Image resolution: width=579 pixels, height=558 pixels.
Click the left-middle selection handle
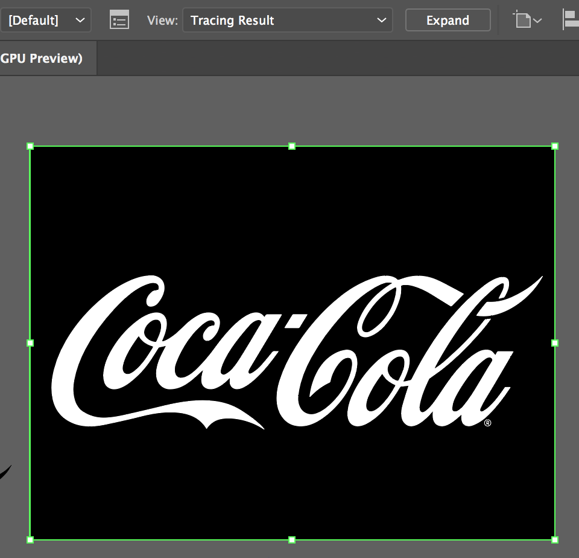30,343
